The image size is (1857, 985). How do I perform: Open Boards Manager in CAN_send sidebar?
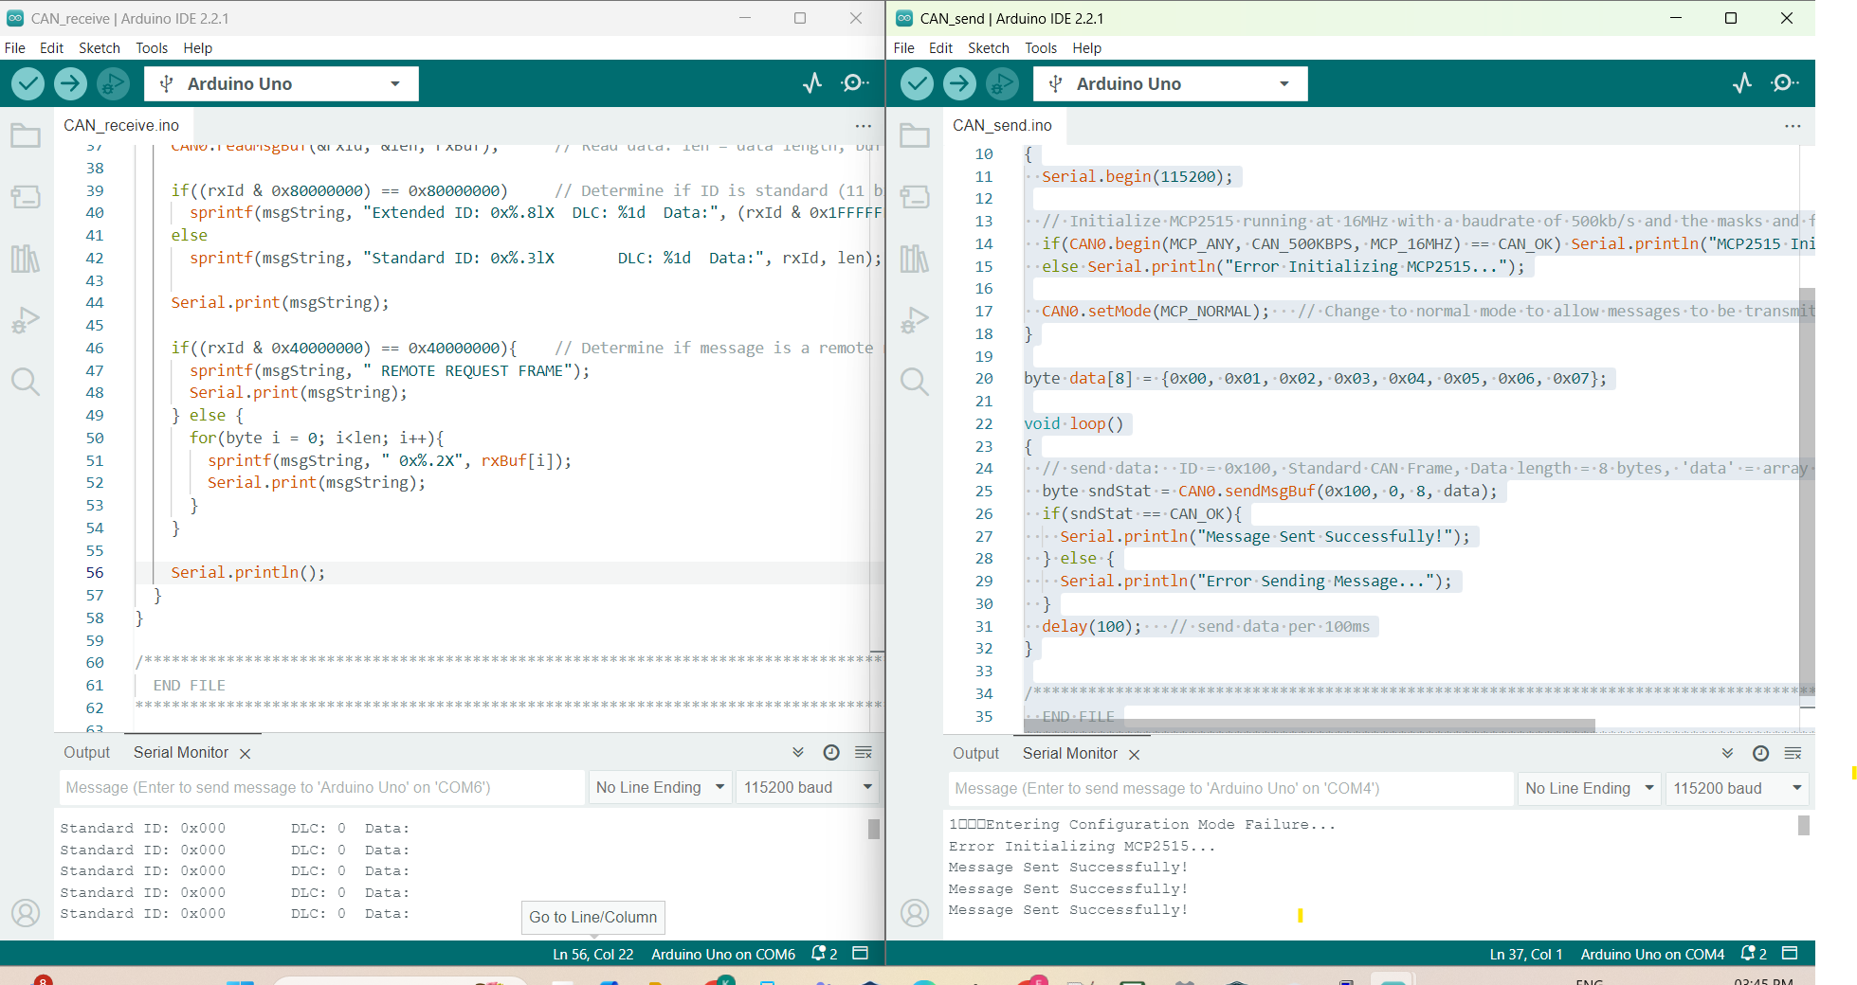pos(915,197)
